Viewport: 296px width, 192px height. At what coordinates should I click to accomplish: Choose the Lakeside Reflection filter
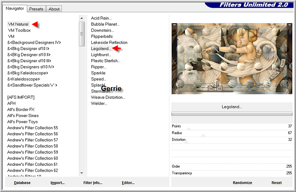(x=109, y=43)
